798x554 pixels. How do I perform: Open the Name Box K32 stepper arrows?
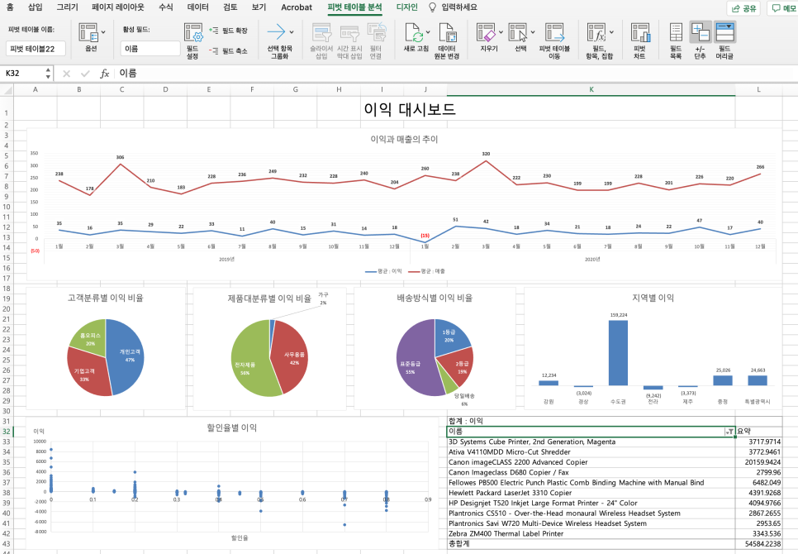point(48,74)
